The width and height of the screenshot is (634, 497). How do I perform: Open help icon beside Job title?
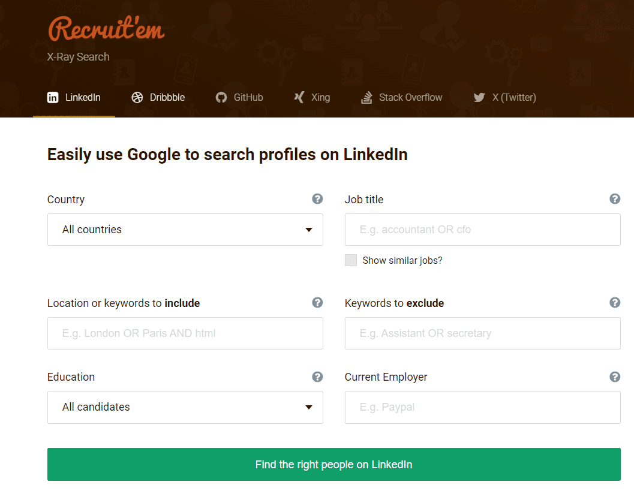(615, 199)
